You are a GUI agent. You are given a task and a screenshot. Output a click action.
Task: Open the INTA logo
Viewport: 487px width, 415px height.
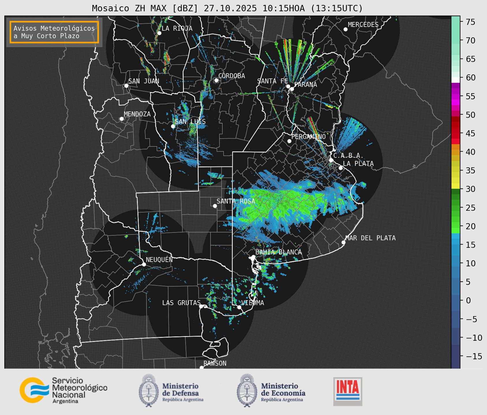348,391
